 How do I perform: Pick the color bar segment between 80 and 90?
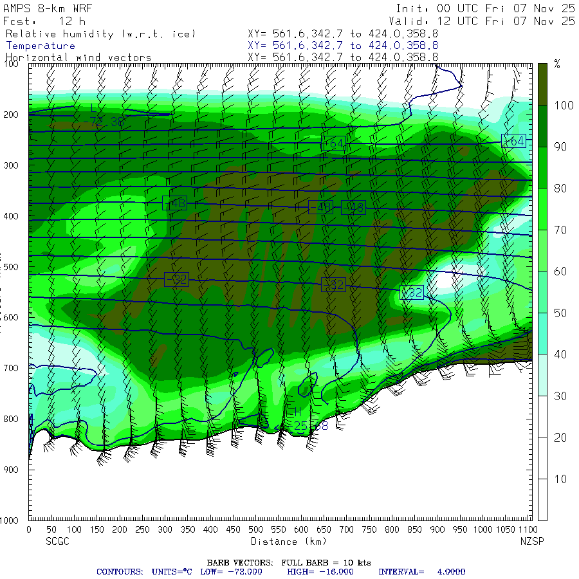(x=542, y=168)
